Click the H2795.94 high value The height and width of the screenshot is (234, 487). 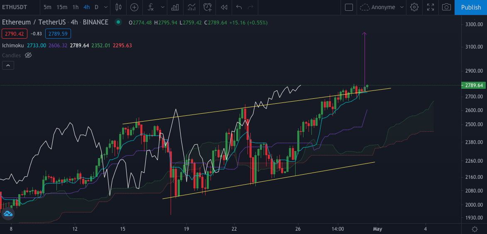coord(166,23)
